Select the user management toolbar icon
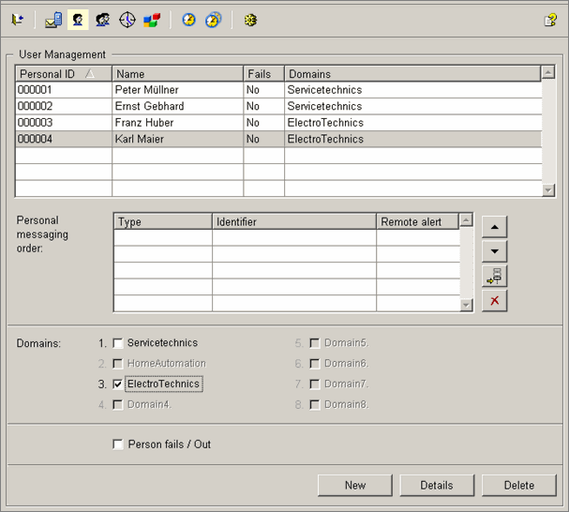Image resolution: width=569 pixels, height=512 pixels. 79,20
